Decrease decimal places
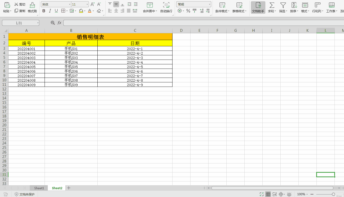 208,11
